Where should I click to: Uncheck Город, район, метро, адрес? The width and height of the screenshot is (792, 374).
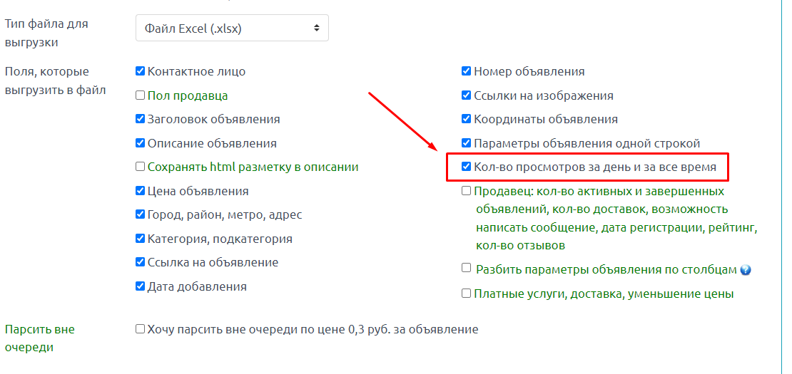pyautogui.click(x=141, y=214)
